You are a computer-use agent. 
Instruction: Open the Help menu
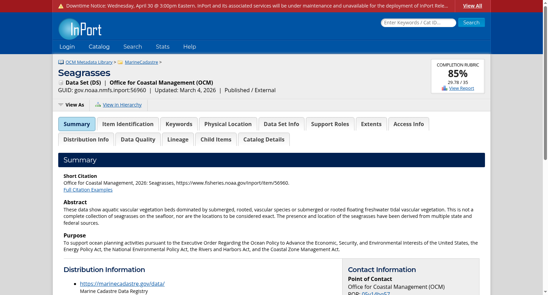190,47
